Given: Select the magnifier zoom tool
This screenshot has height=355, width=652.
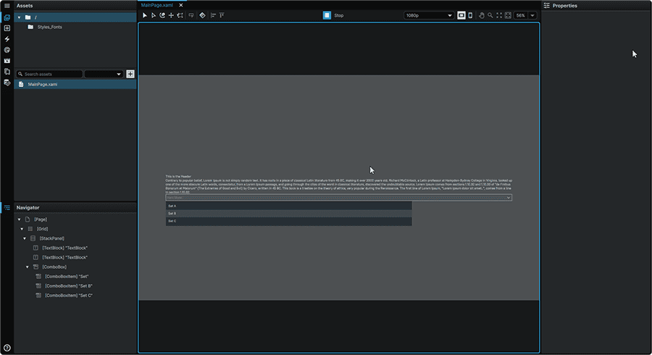Looking at the screenshot, I should click(490, 15).
